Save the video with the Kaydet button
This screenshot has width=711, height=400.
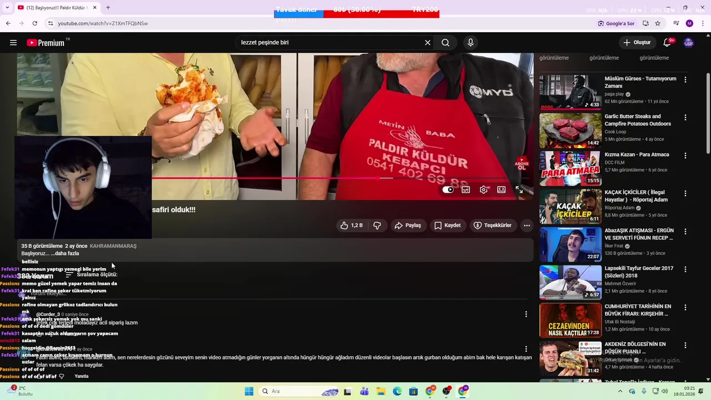click(x=448, y=226)
